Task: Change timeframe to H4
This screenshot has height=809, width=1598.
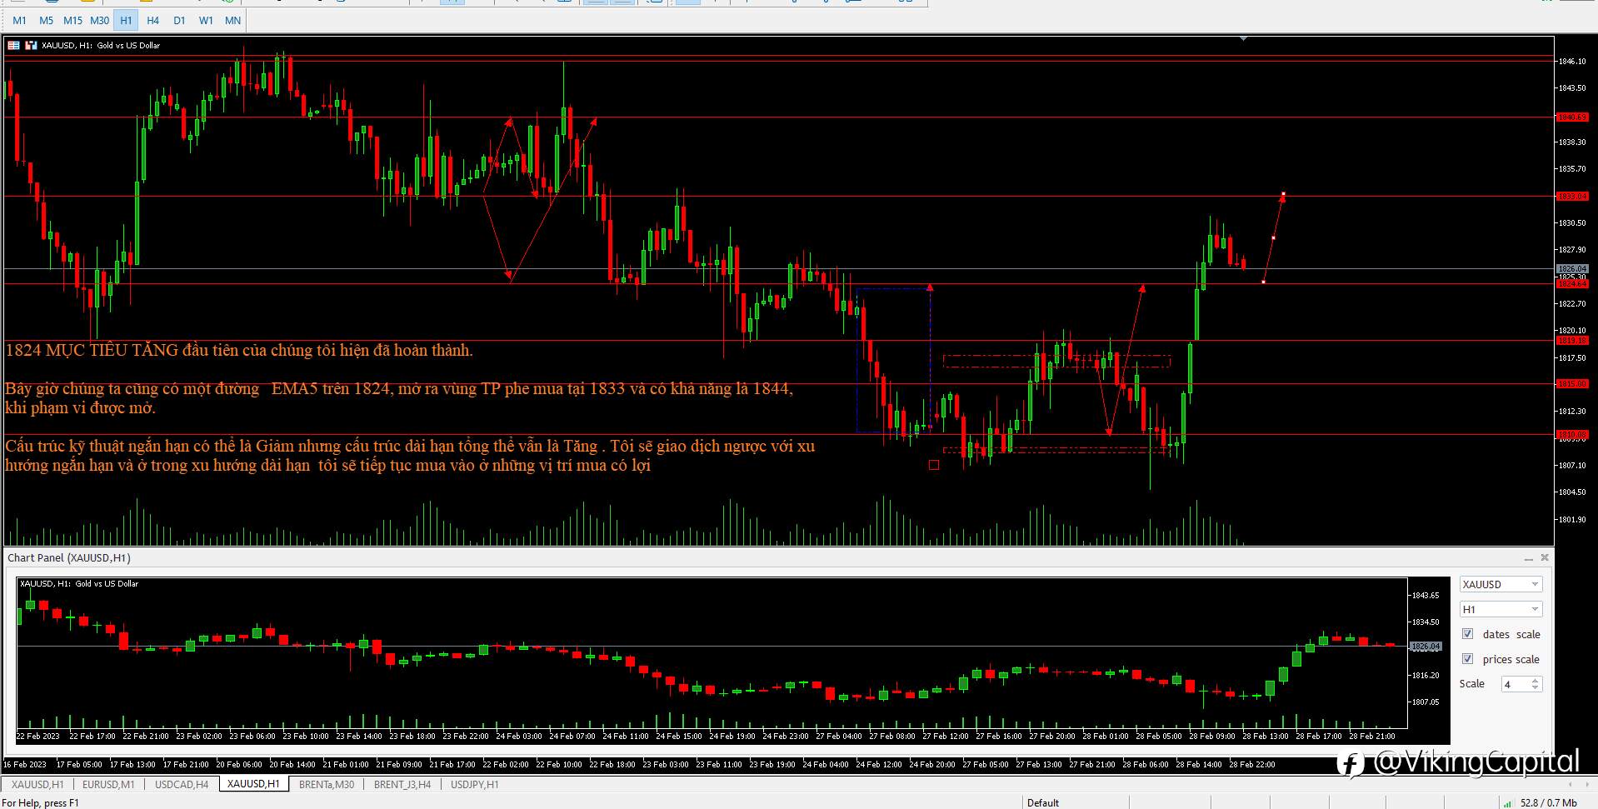Action: coord(152,20)
